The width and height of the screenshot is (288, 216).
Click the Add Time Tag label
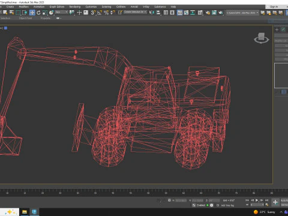click(227, 205)
